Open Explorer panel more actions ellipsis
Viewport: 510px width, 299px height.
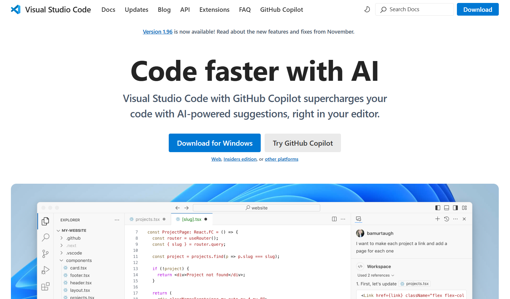click(117, 220)
